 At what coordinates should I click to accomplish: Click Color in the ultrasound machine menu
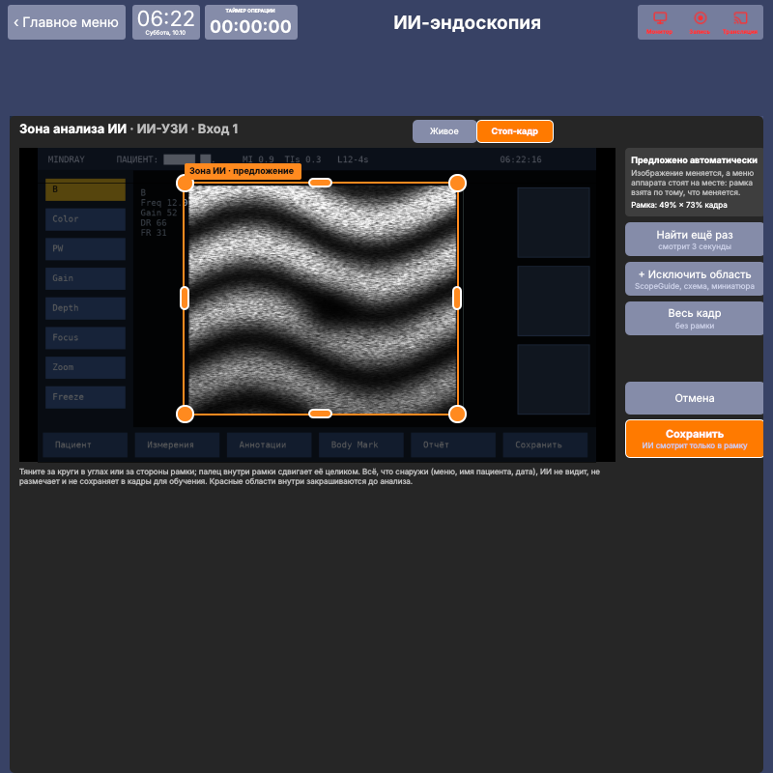[x=85, y=219]
